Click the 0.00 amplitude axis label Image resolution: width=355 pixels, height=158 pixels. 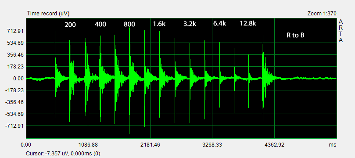(x=18, y=79)
